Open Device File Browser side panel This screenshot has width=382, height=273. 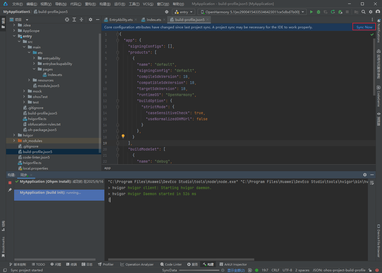point(379,241)
